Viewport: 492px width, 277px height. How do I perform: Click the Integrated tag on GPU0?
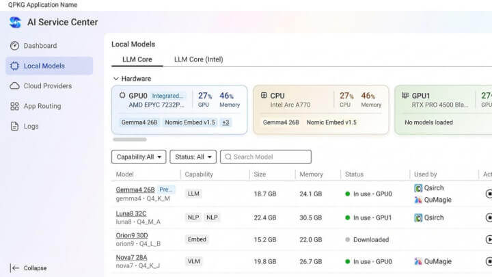[x=167, y=96]
